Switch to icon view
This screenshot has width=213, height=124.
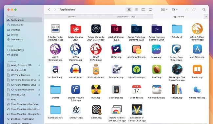coord(129,9)
